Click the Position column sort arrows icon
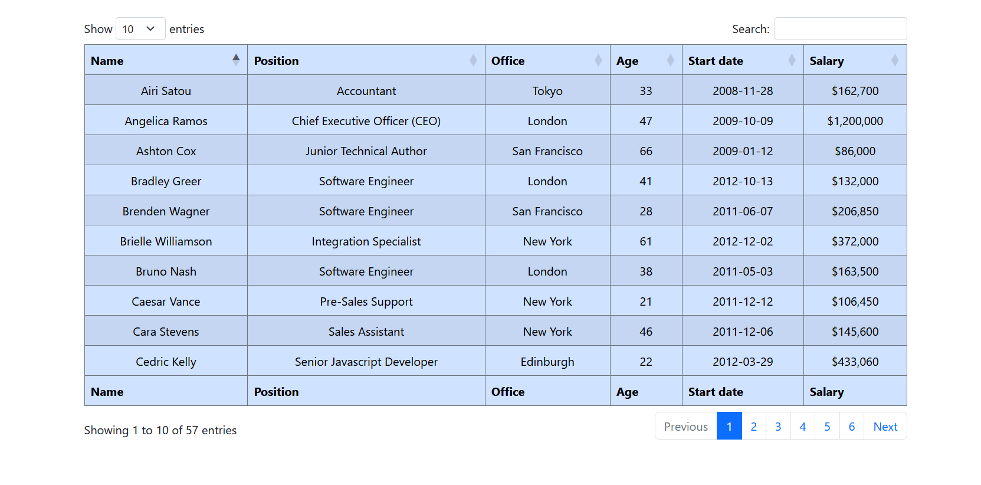The width and height of the screenshot is (981, 485). pyautogui.click(x=473, y=60)
